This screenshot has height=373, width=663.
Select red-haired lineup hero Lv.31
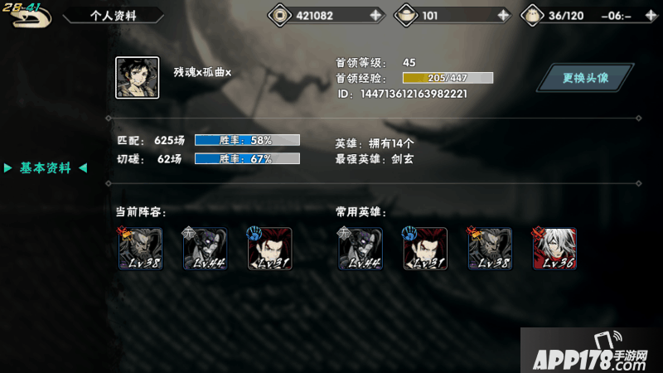point(270,249)
